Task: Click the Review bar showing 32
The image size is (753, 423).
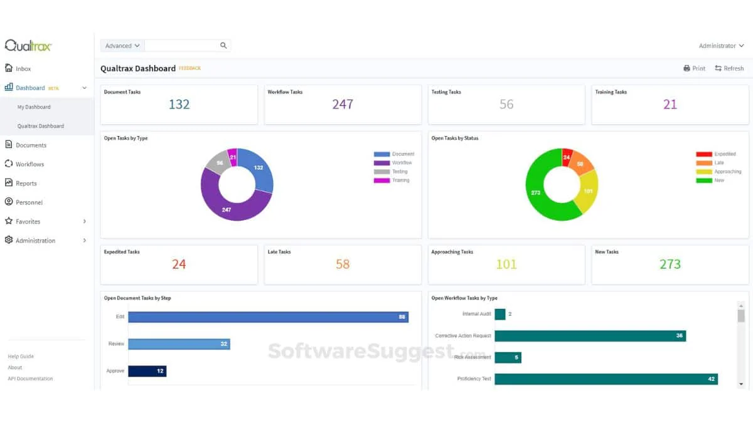Action: click(x=179, y=344)
